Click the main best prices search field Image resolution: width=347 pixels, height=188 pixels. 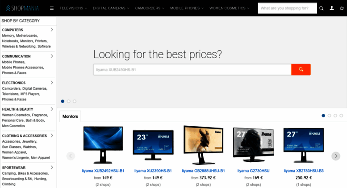pos(192,70)
